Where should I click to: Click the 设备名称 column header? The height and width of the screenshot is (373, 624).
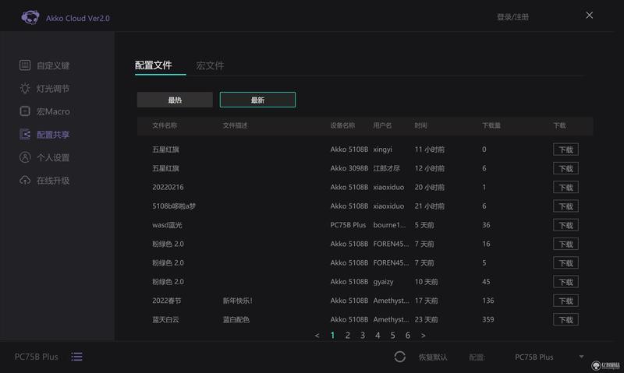(x=342, y=125)
